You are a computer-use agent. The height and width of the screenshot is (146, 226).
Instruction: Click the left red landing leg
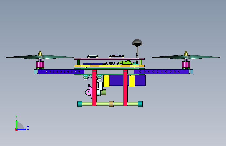click(94, 88)
